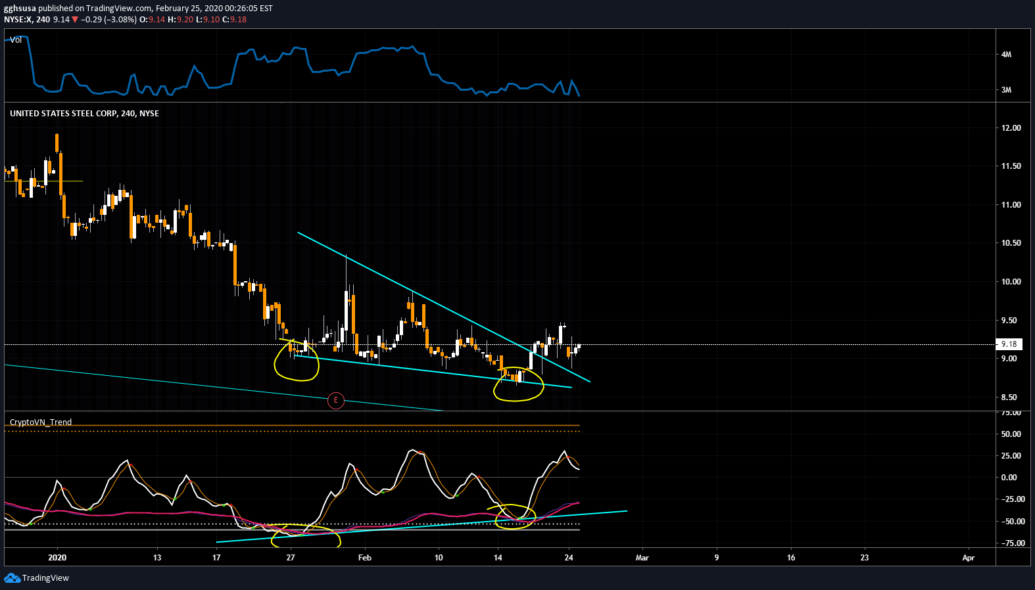
Task: Select the current price label 9.18
Action: tap(1009, 344)
